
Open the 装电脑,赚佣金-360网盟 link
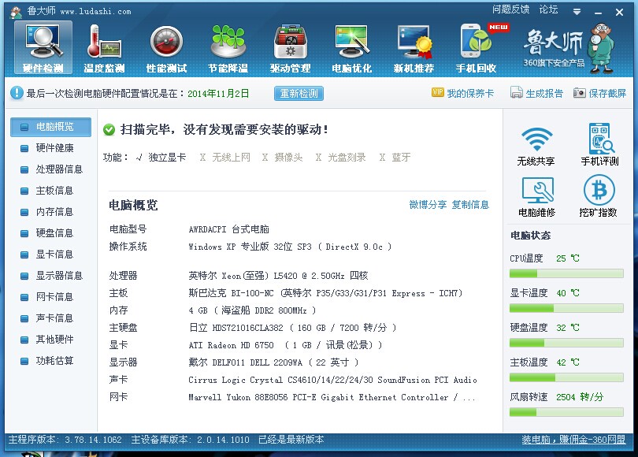tap(573, 440)
